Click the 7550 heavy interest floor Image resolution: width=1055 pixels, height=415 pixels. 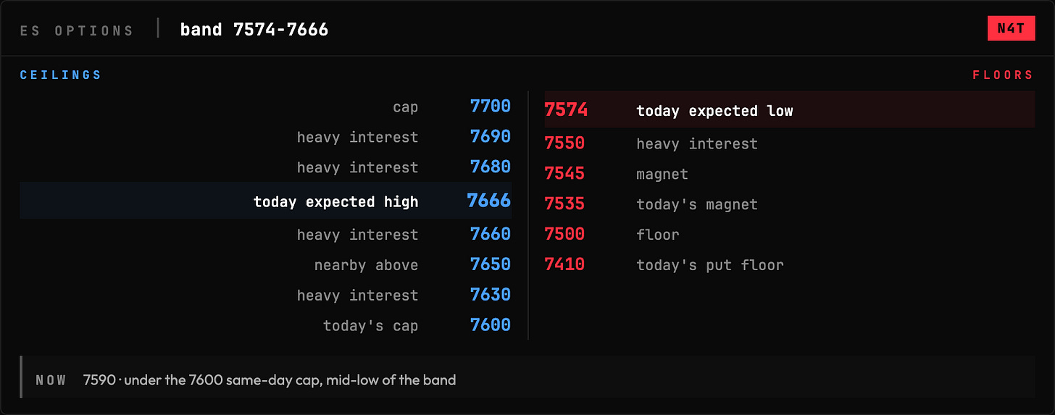[790, 143]
